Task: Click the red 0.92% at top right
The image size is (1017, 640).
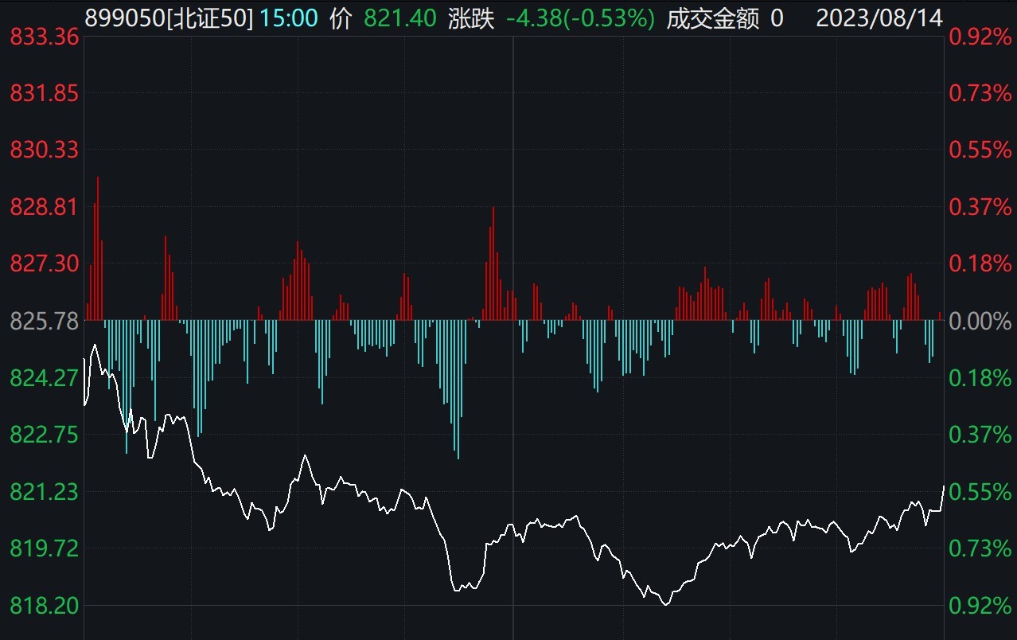Action: 980,36
